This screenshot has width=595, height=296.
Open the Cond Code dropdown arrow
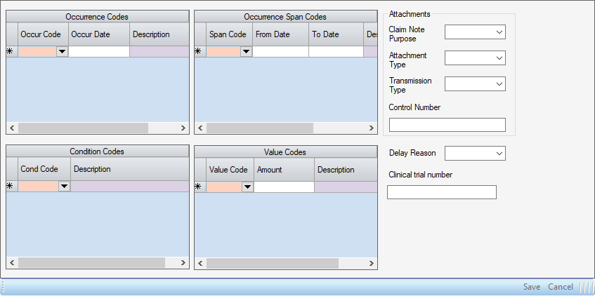click(64, 187)
